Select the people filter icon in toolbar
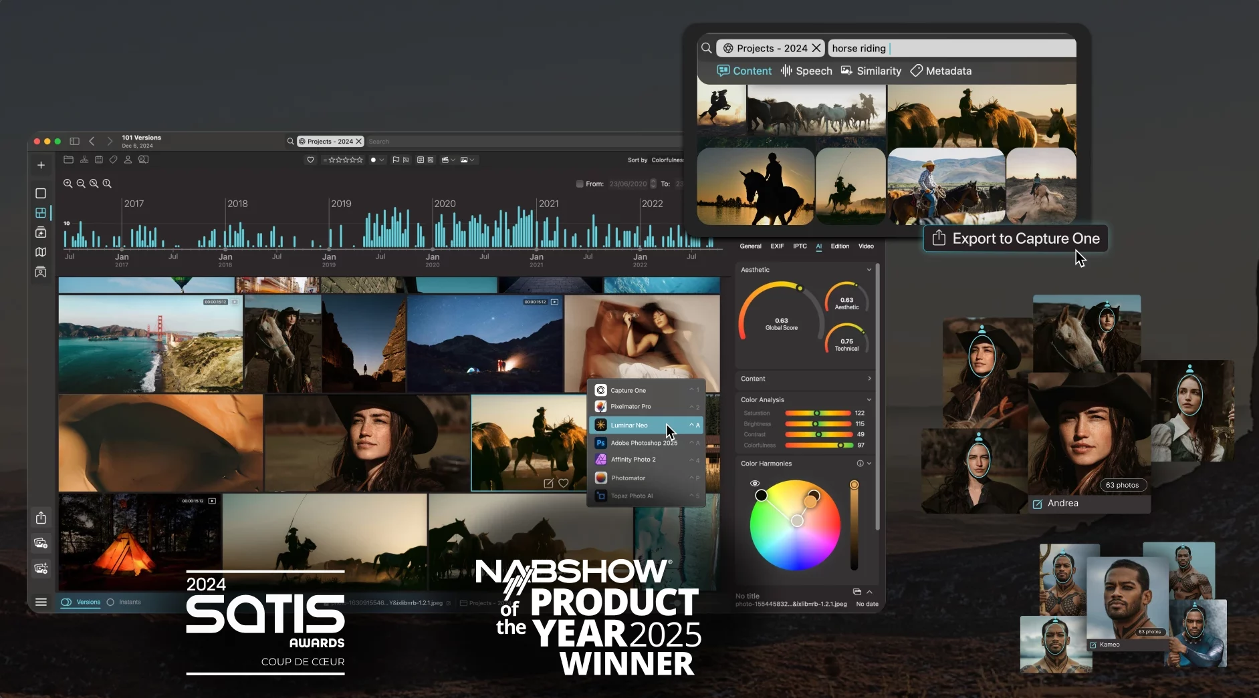The height and width of the screenshot is (698, 1259). (128, 160)
